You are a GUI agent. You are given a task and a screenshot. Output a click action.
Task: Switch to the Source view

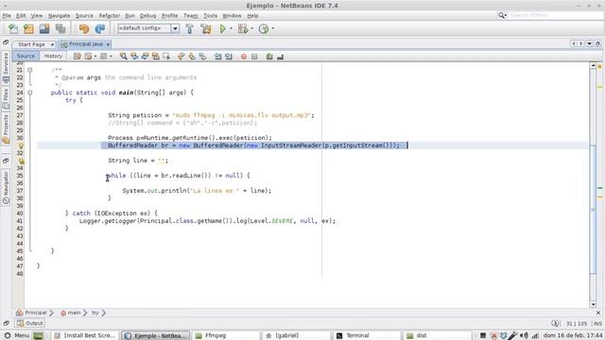click(x=26, y=56)
